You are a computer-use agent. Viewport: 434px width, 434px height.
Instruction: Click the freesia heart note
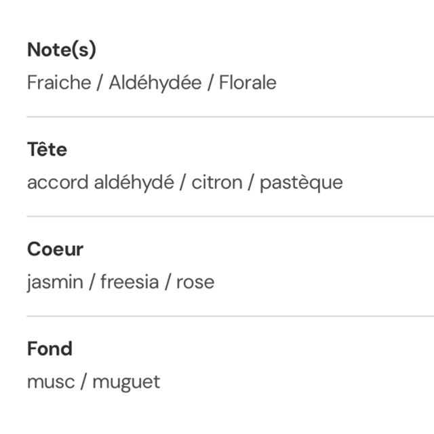(130, 282)
